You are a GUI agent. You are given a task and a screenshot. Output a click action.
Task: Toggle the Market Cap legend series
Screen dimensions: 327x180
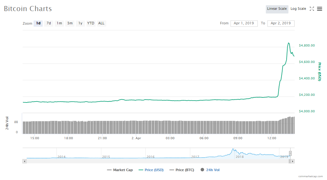pos(120,170)
